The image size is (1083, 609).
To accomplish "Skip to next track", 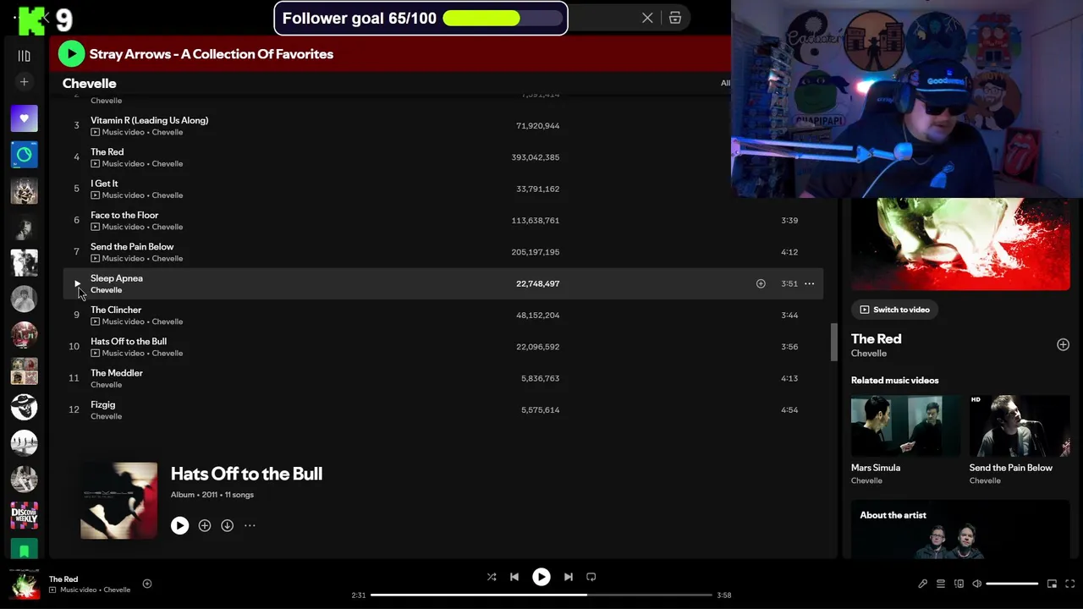I will tap(569, 577).
